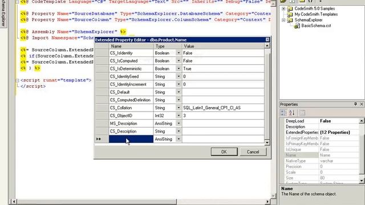The height and width of the screenshot is (205, 365).
Task: Expand the CodeSmith 5.0 Samples node
Action: (283, 9)
